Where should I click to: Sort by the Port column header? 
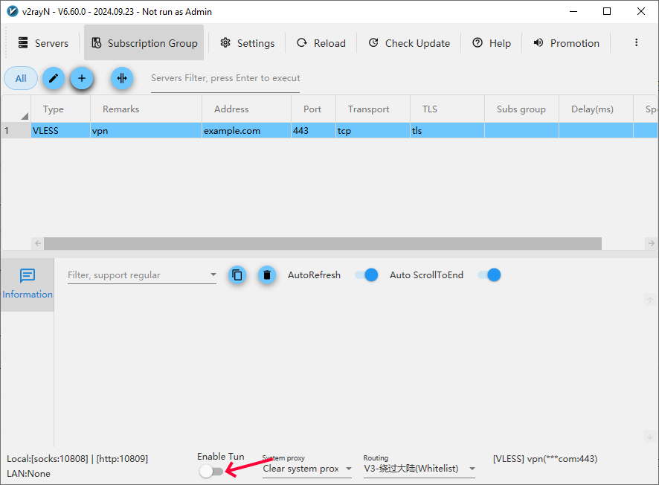click(314, 109)
